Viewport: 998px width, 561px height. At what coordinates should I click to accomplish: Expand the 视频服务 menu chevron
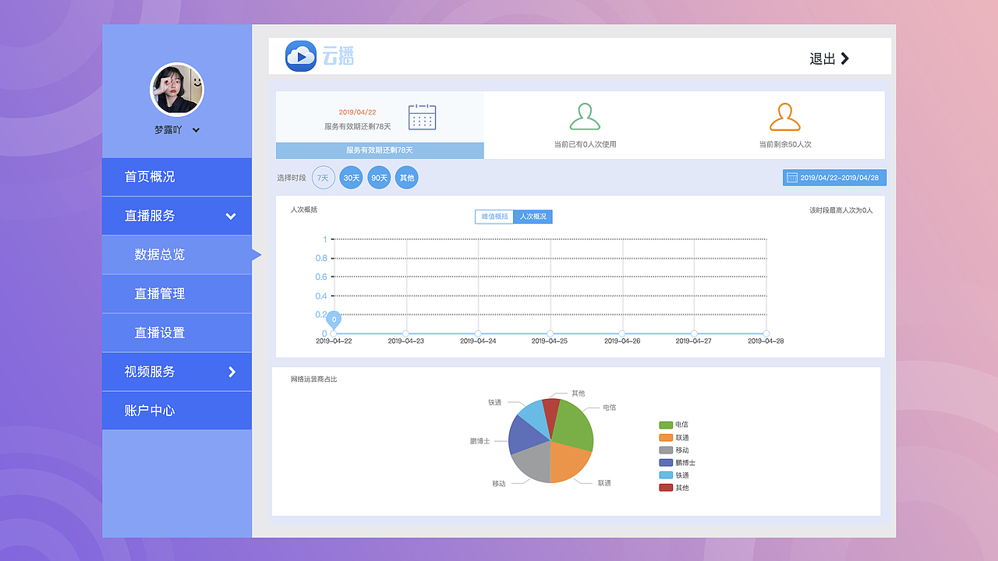pyautogui.click(x=232, y=372)
